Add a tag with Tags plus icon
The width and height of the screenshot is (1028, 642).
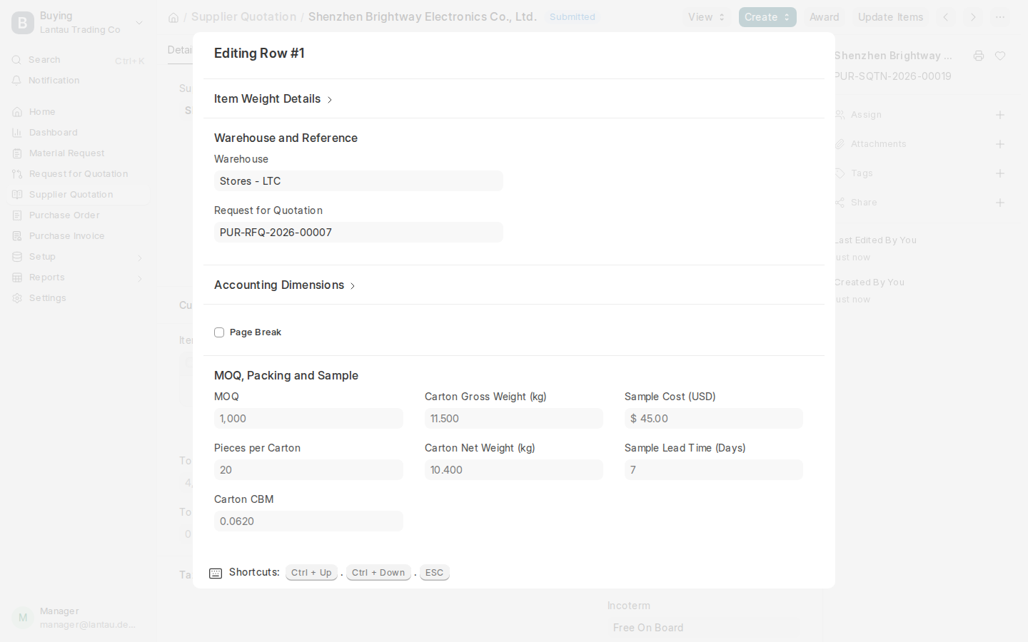[x=1000, y=173]
